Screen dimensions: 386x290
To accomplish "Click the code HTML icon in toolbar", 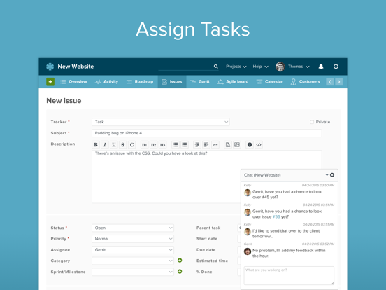I will [259, 145].
